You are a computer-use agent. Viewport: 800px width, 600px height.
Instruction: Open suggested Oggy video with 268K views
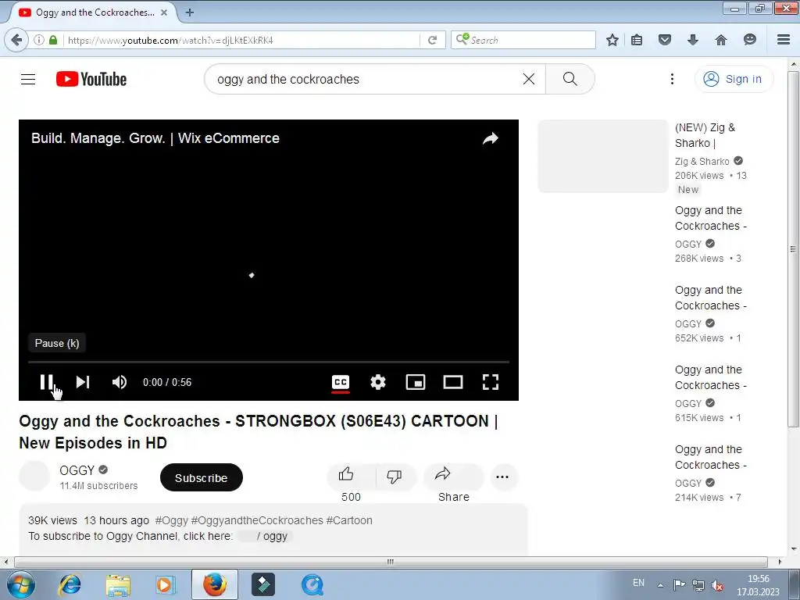711,218
